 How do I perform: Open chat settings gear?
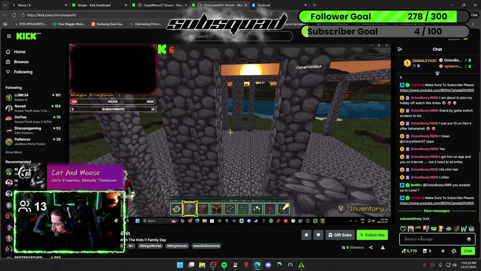pyautogui.click(x=443, y=251)
